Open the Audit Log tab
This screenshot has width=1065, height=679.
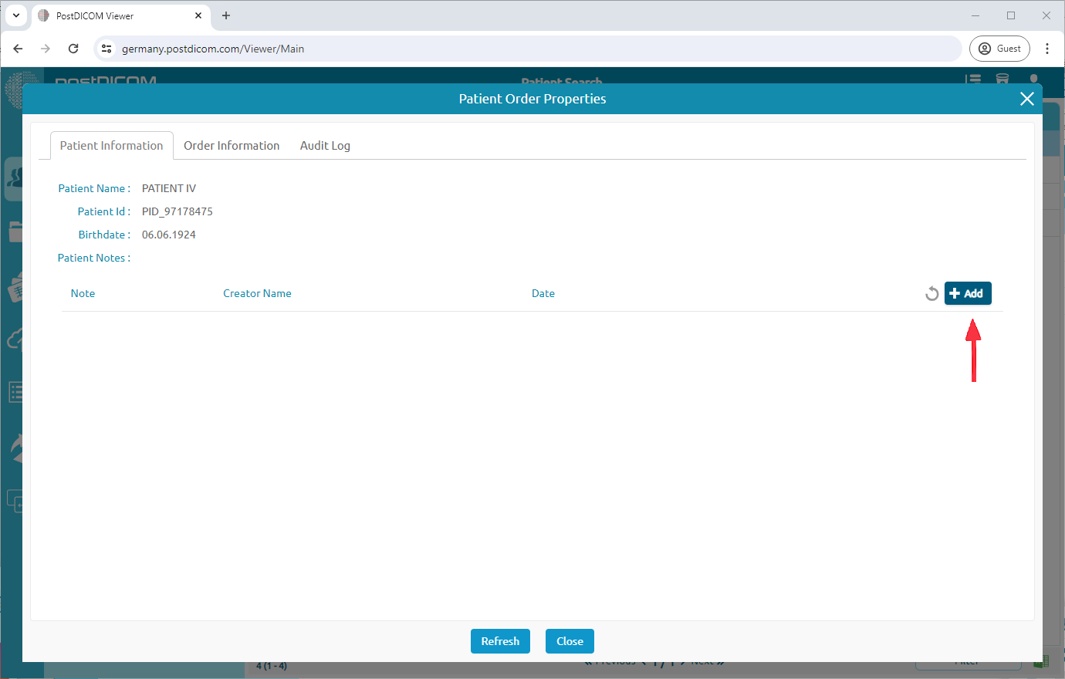pyautogui.click(x=325, y=145)
